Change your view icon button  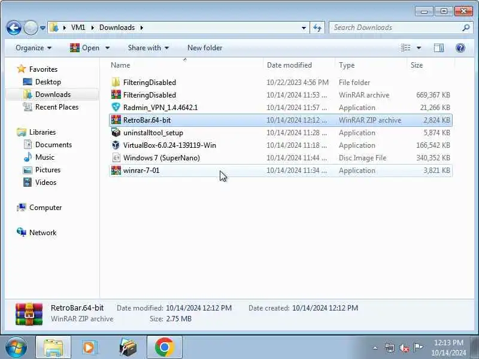406,48
